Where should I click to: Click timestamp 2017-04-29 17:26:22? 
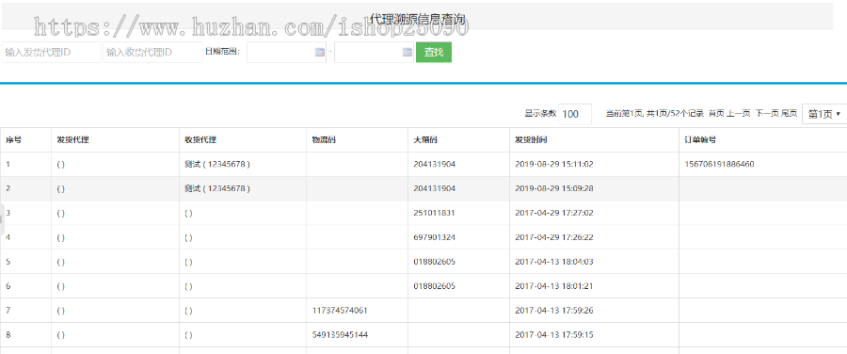click(554, 237)
